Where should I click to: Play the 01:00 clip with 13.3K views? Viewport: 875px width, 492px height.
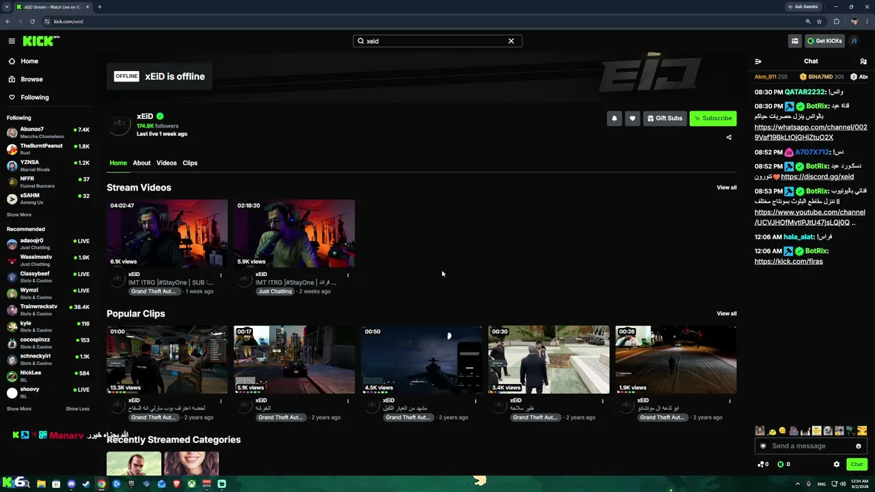(x=167, y=359)
